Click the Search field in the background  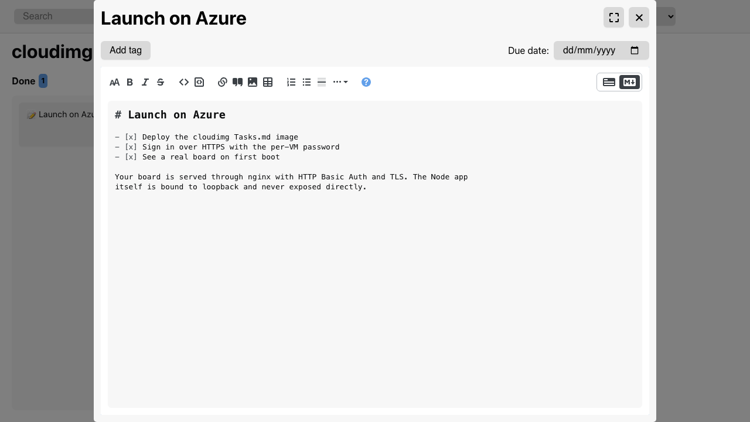pos(54,16)
